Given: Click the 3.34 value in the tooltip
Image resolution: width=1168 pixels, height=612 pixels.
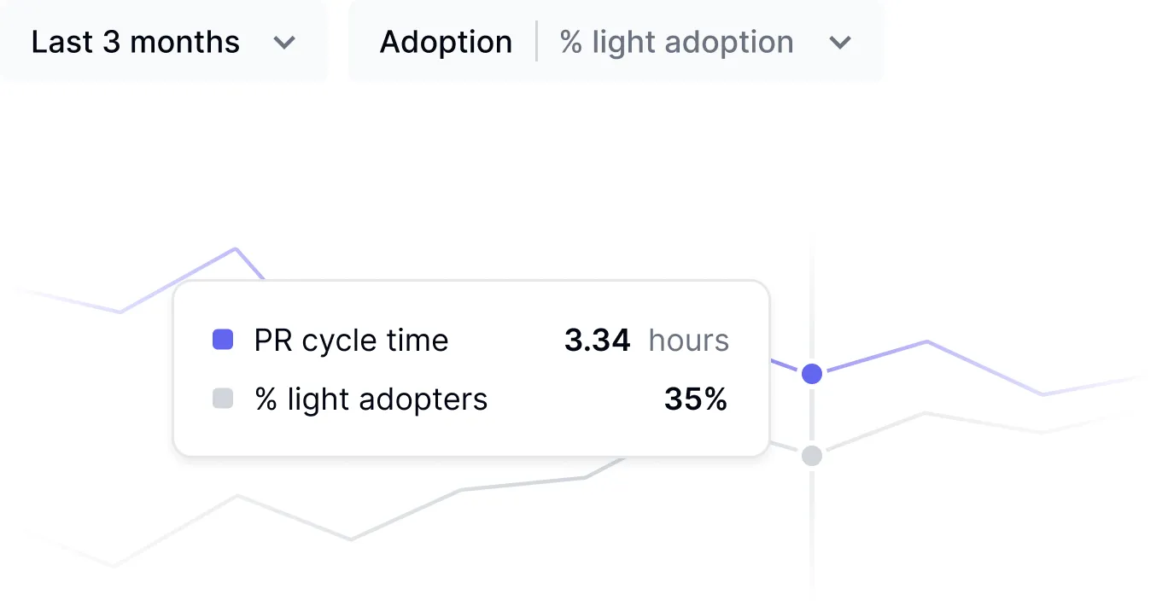Looking at the screenshot, I should tap(597, 341).
